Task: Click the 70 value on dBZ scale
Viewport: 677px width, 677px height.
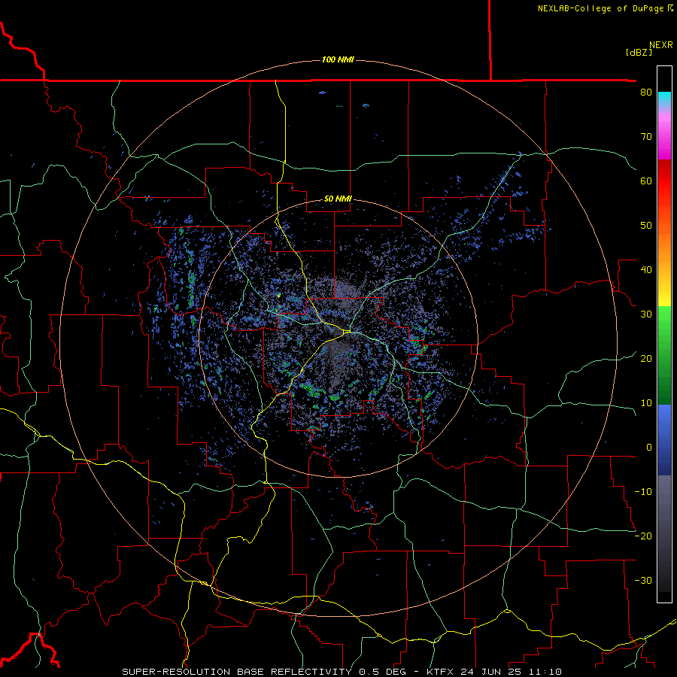Action: (646, 136)
